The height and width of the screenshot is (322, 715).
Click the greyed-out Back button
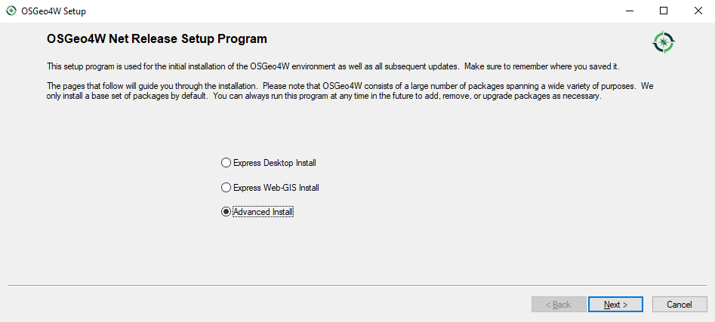[559, 305]
